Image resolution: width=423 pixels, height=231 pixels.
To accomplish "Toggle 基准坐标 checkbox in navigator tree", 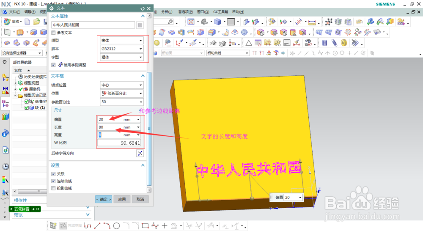I will pyautogui.click(x=26, y=102).
